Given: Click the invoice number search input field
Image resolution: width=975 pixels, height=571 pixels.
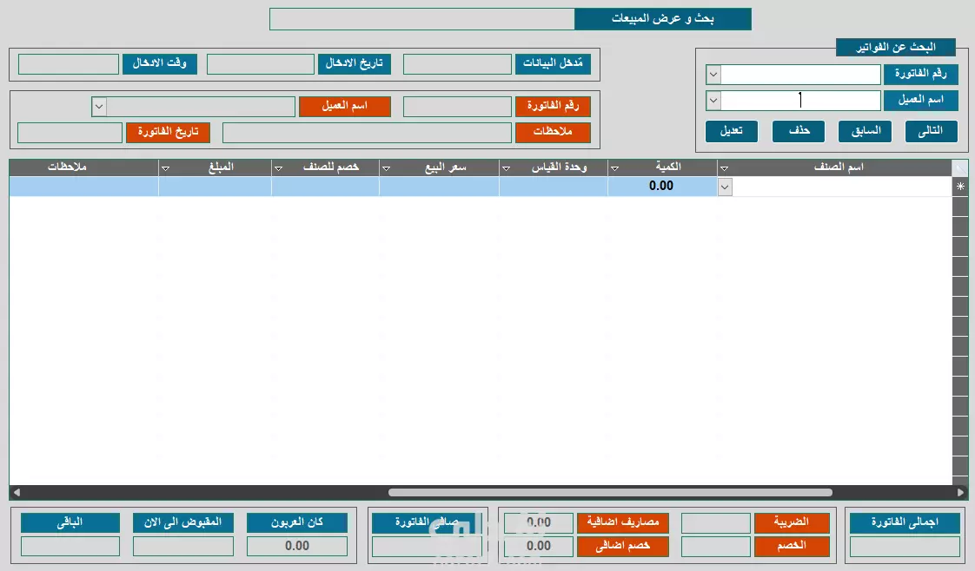Looking at the screenshot, I should [x=800, y=75].
